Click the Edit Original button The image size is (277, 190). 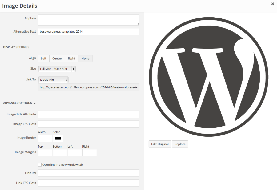tap(159, 144)
